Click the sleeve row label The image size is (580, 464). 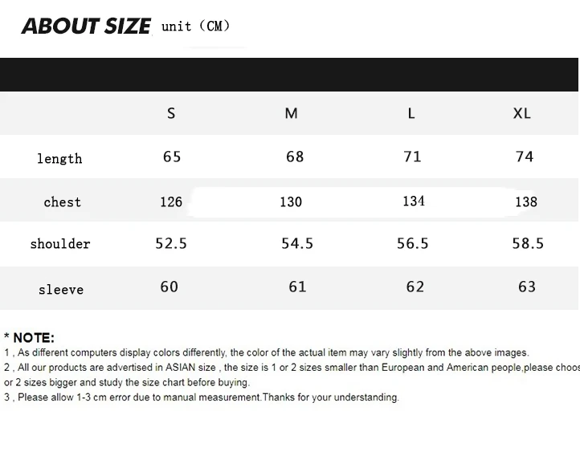tap(61, 289)
